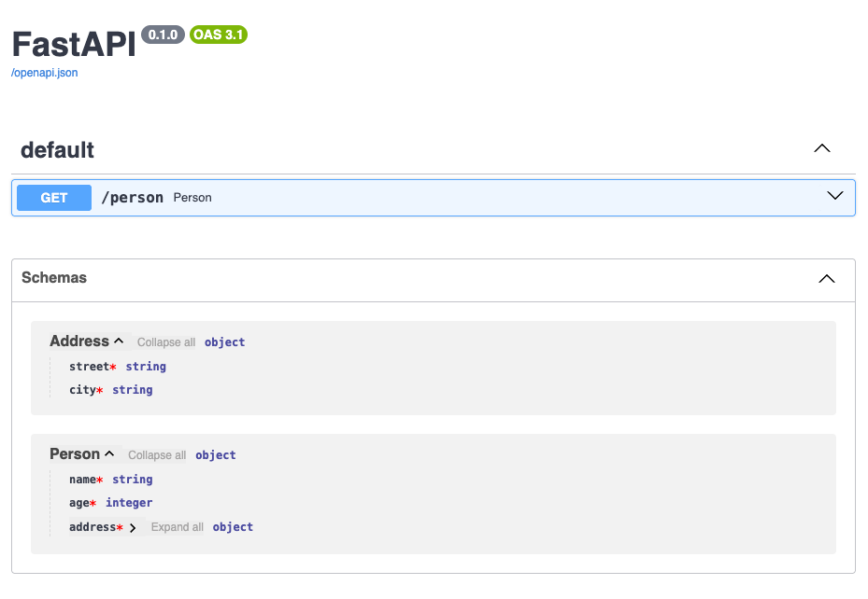
Task: Click the integer type label next to age
Action: point(129,502)
